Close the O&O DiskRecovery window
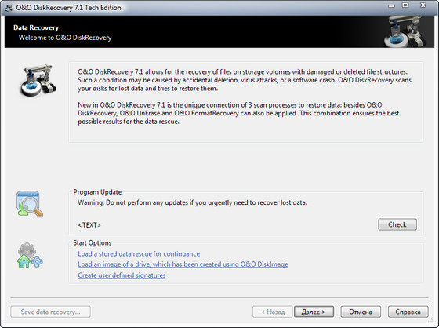 point(423,5)
